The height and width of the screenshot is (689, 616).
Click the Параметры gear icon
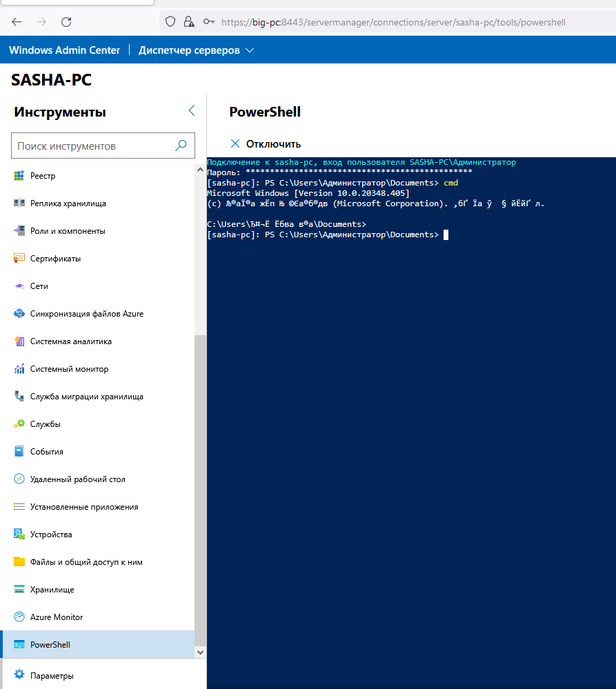pos(19,675)
